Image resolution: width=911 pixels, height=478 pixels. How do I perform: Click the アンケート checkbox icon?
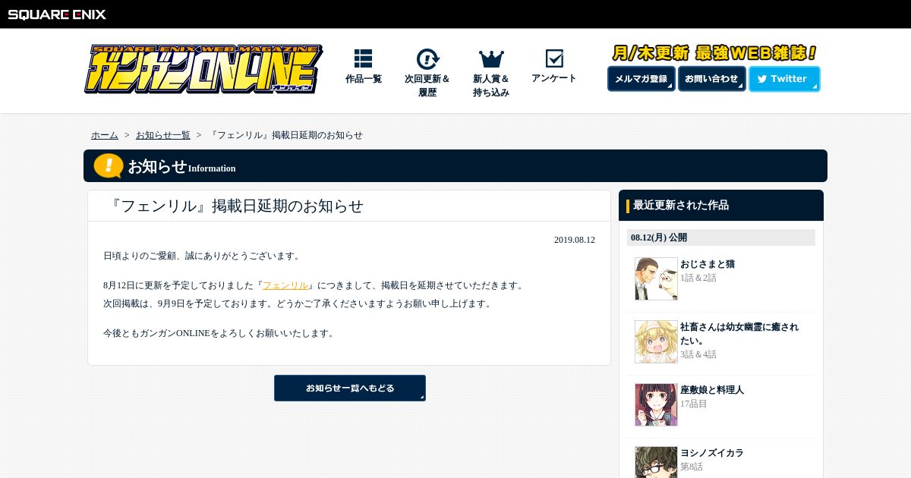(x=554, y=58)
